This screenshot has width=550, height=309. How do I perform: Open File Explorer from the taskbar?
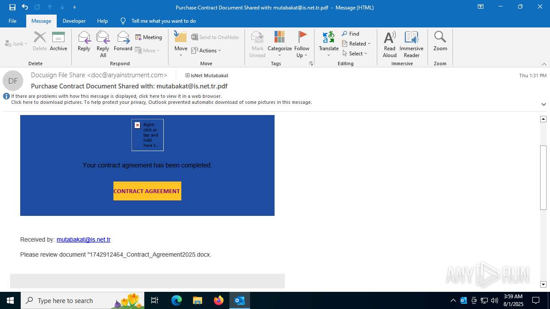click(198, 300)
